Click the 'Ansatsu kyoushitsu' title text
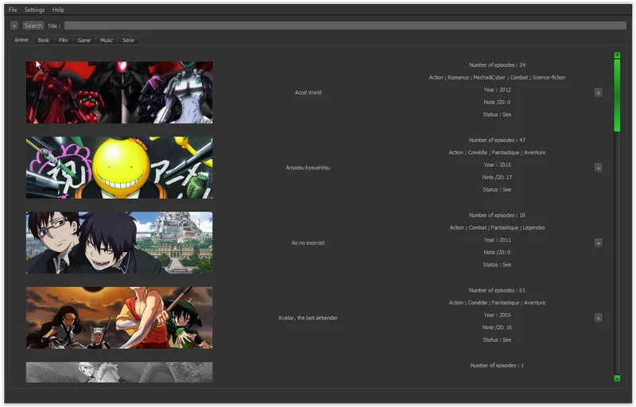 [x=308, y=168]
